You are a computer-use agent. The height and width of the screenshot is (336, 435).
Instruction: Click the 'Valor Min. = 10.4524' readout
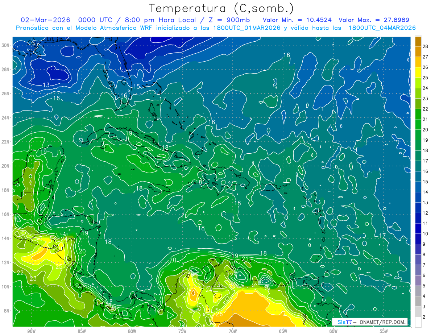coord(297,20)
